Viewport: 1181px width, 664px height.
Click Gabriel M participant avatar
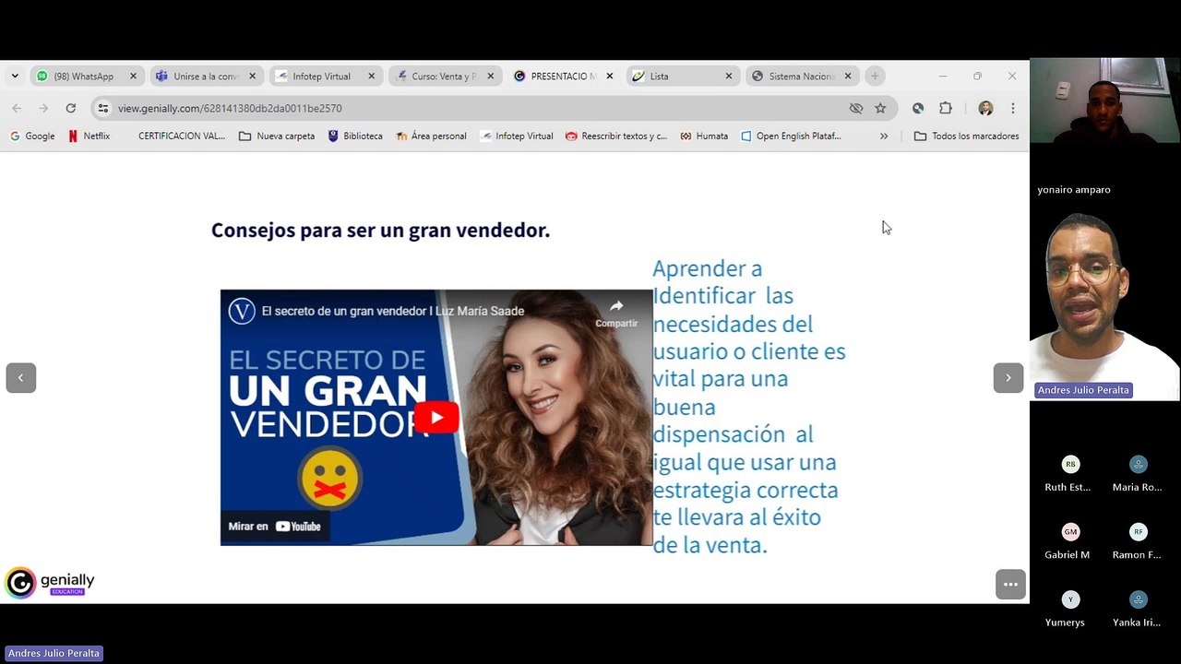point(1070,531)
